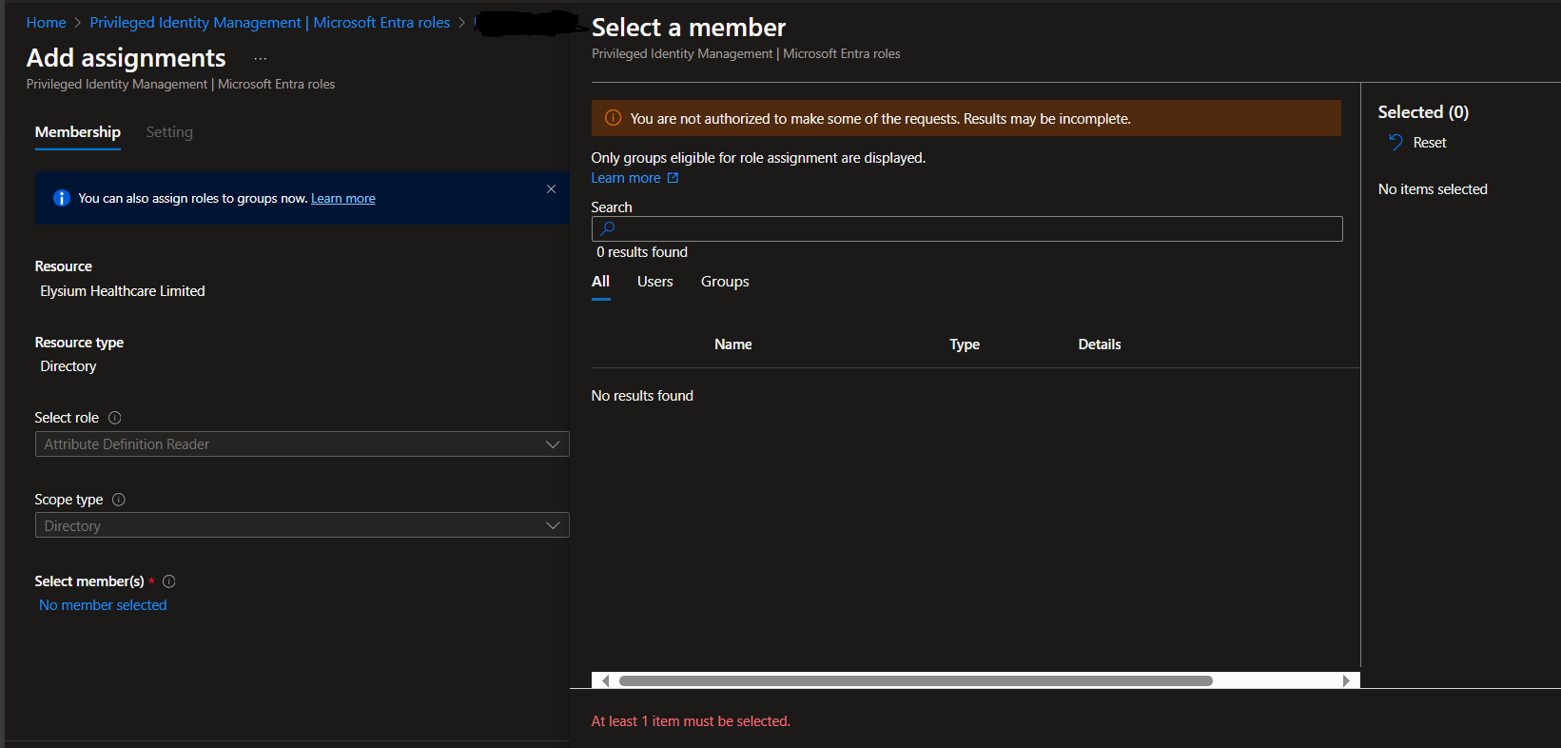Click the Name column header
This screenshot has width=1561, height=748.
(x=733, y=344)
